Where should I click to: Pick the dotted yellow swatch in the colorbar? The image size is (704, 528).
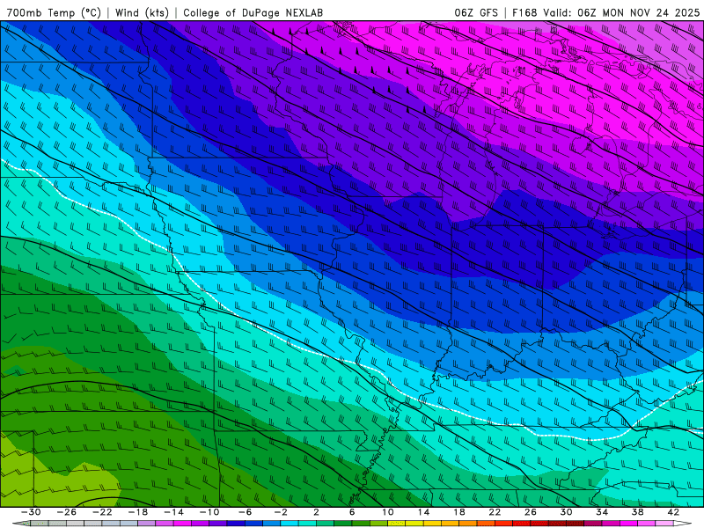397,523
